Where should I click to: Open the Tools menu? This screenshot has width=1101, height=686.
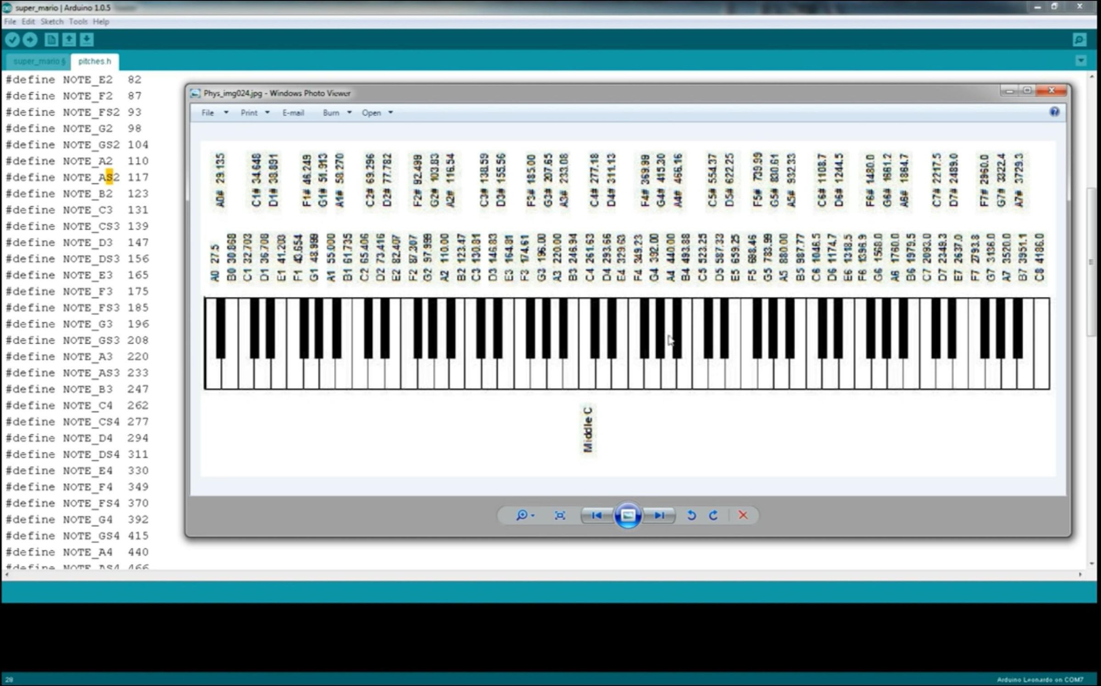tap(79, 22)
